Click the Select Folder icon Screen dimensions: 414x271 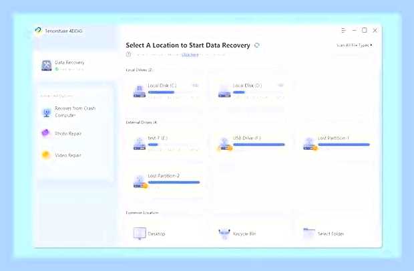click(x=309, y=233)
